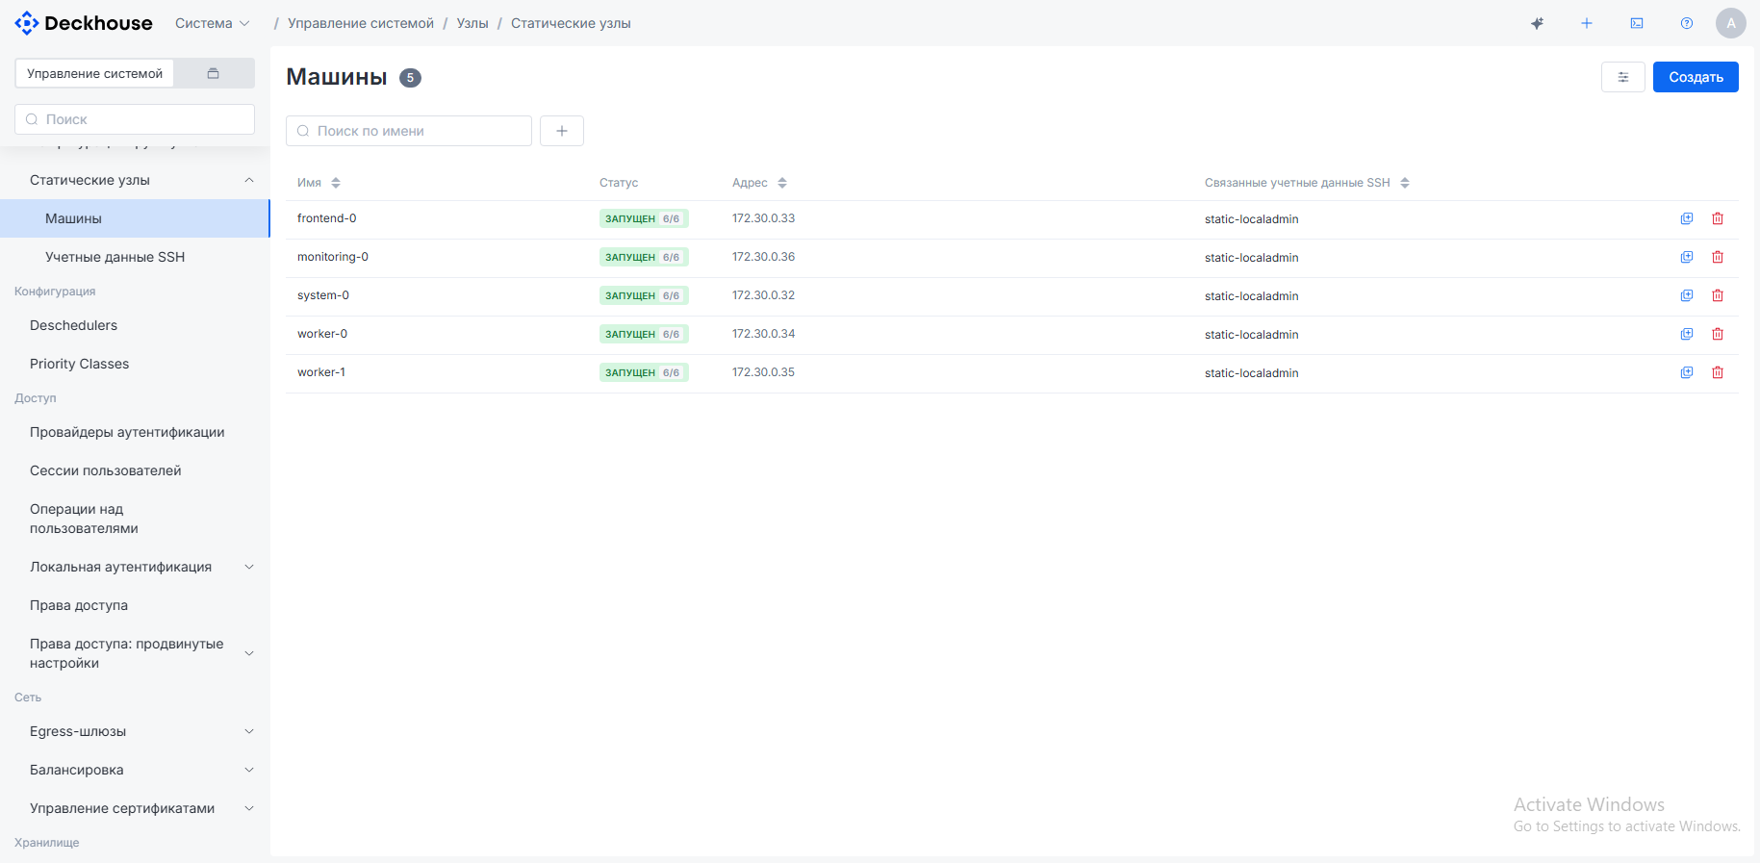Click address 172.30.0.33
1760x863 pixels.
[x=763, y=218]
